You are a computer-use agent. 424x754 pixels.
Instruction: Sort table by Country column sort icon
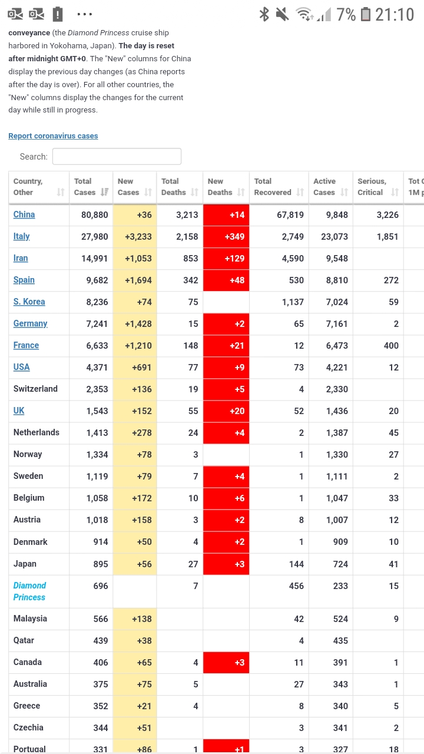pyautogui.click(x=61, y=193)
